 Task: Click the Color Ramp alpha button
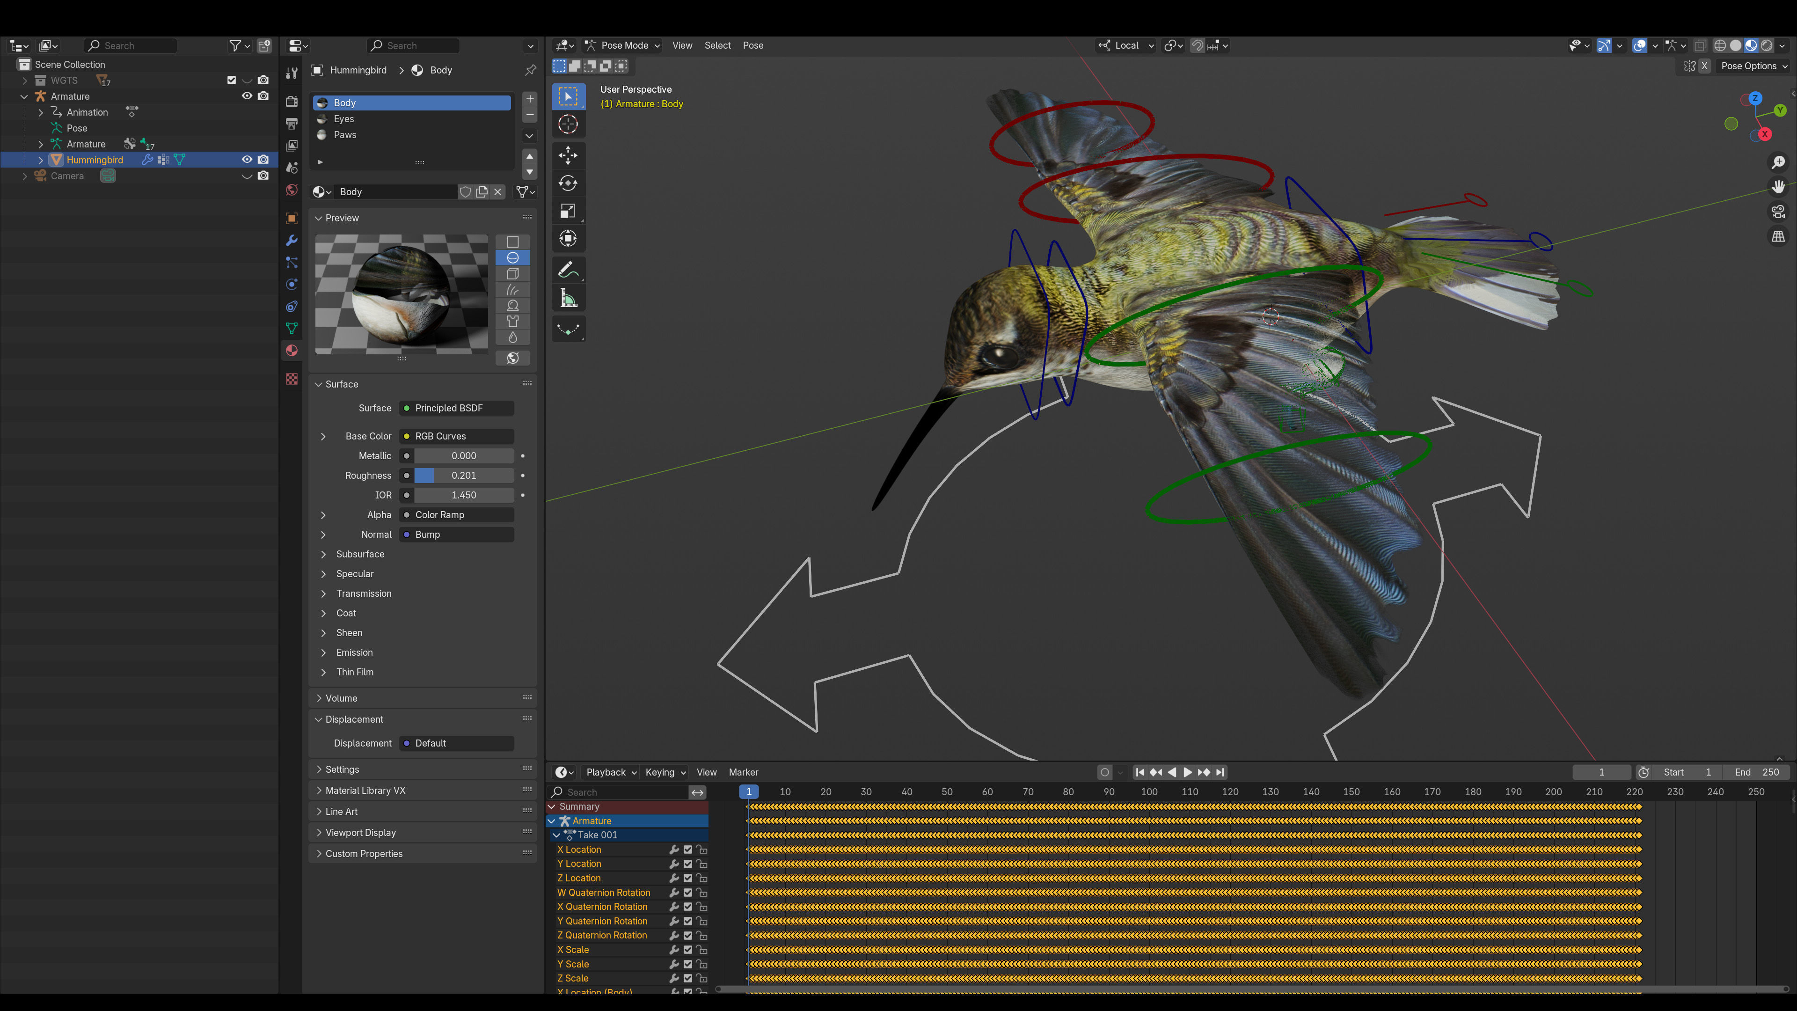(456, 515)
